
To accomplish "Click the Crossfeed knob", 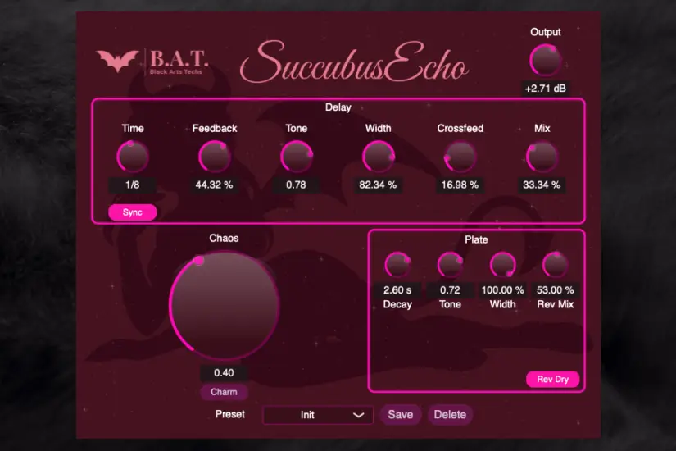I will click(460, 157).
